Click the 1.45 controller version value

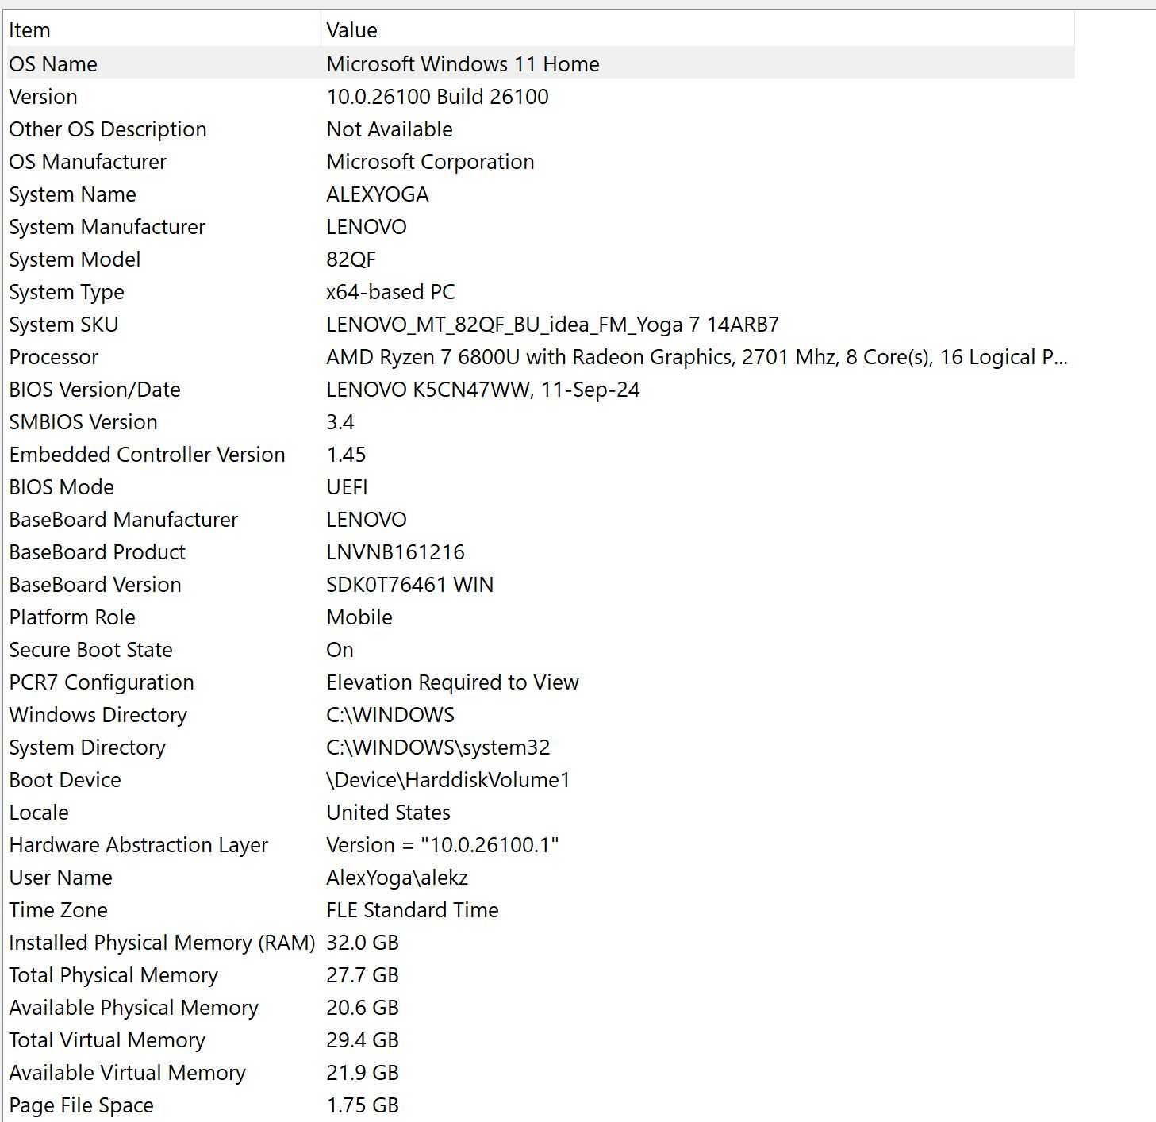(x=346, y=454)
